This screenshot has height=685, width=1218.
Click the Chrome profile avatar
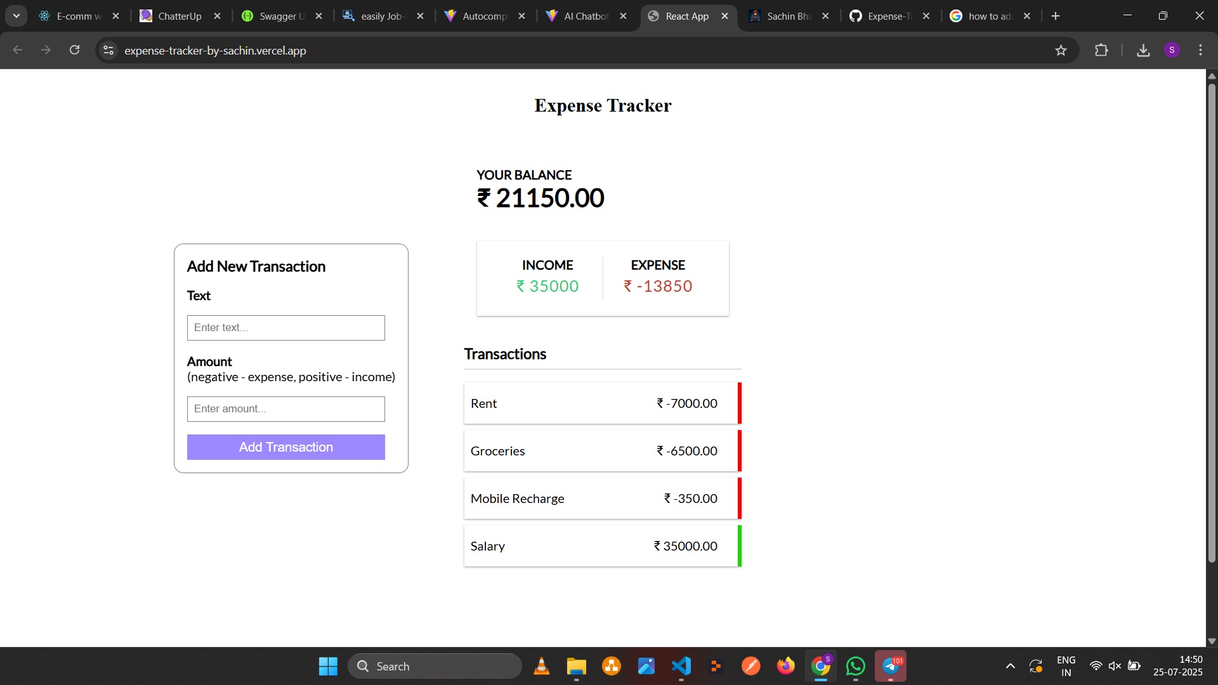click(x=1173, y=50)
